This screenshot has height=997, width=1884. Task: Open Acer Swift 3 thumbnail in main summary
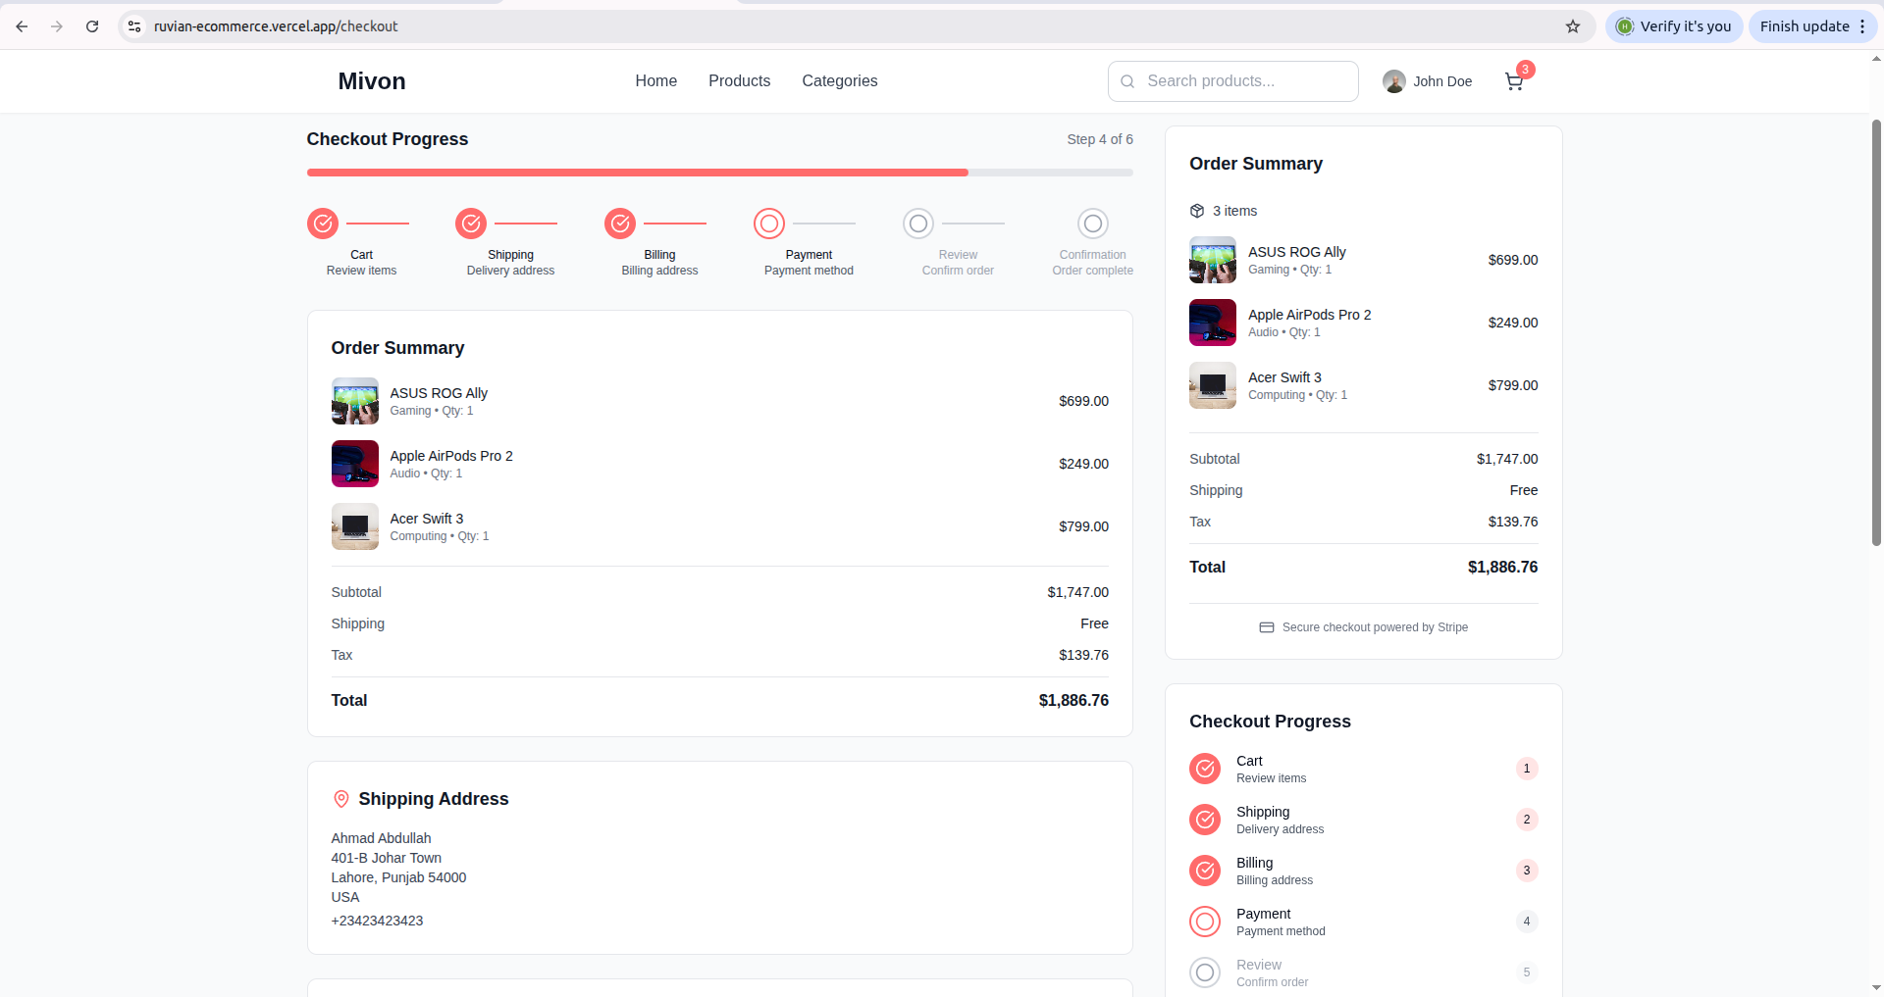[x=355, y=526]
